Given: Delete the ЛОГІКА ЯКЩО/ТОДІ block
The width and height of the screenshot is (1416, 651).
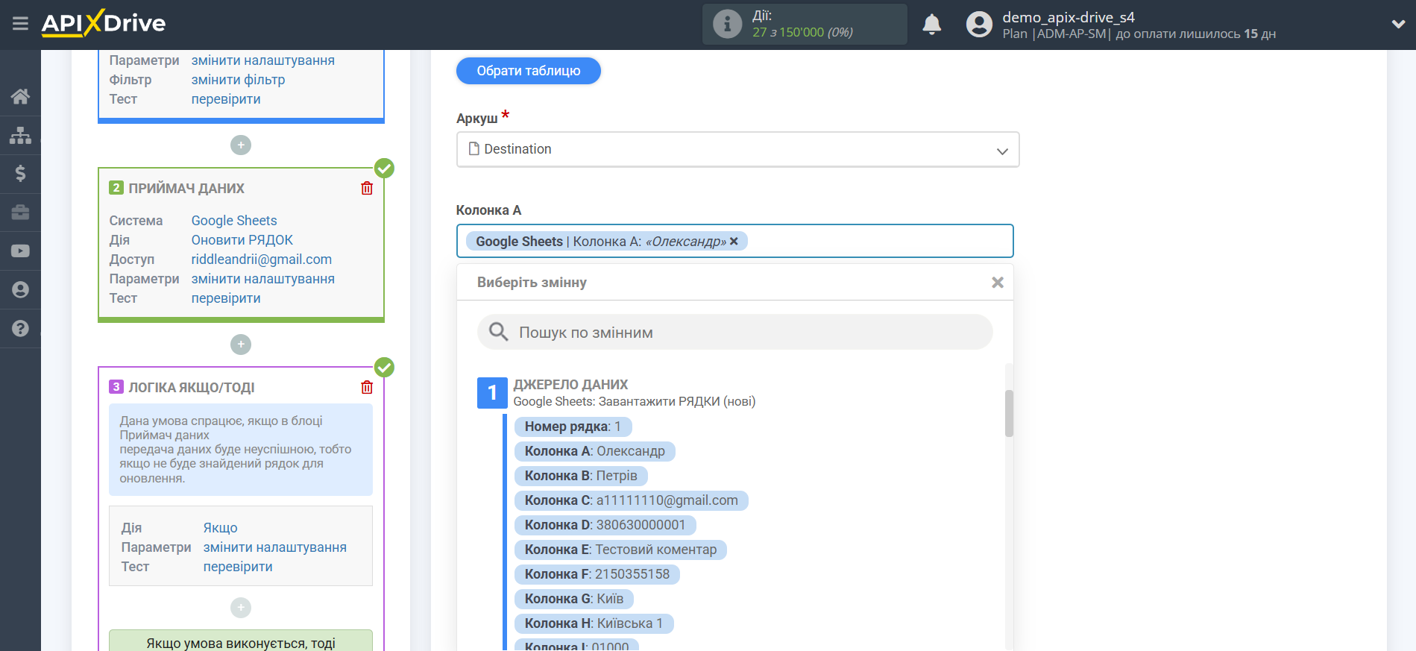Looking at the screenshot, I should point(367,387).
